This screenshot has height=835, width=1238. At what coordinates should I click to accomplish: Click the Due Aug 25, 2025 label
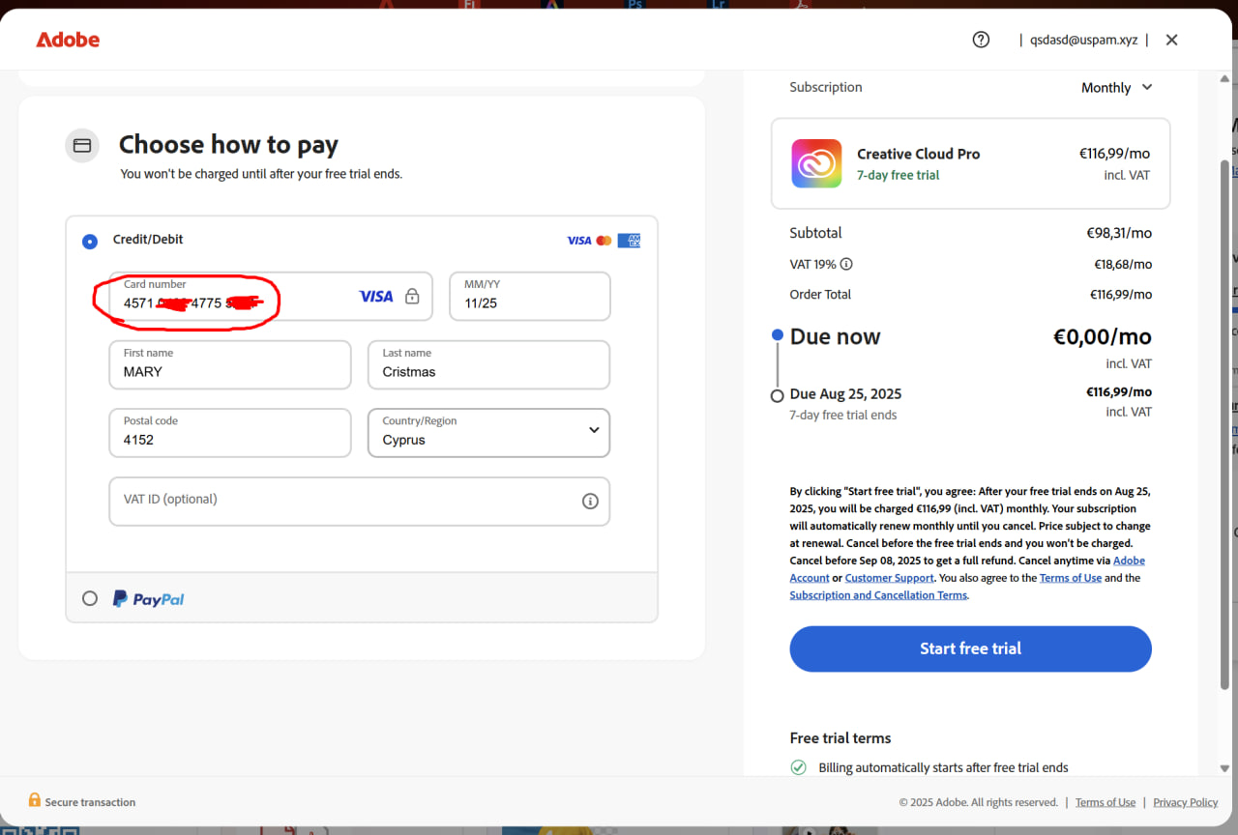point(845,393)
